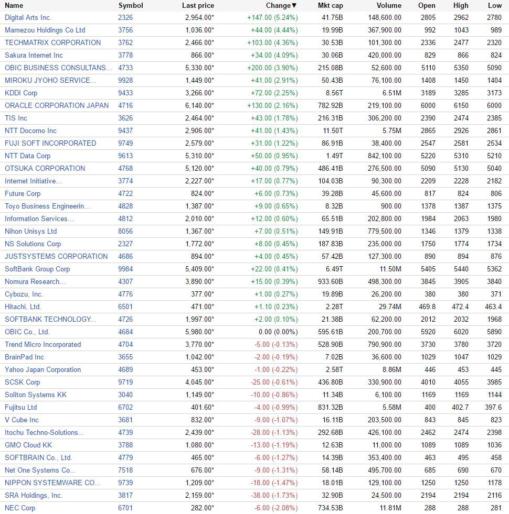Image resolution: width=509 pixels, height=514 pixels.
Task: Open Cybozu, Inc. link
Action: pyautogui.click(x=24, y=294)
